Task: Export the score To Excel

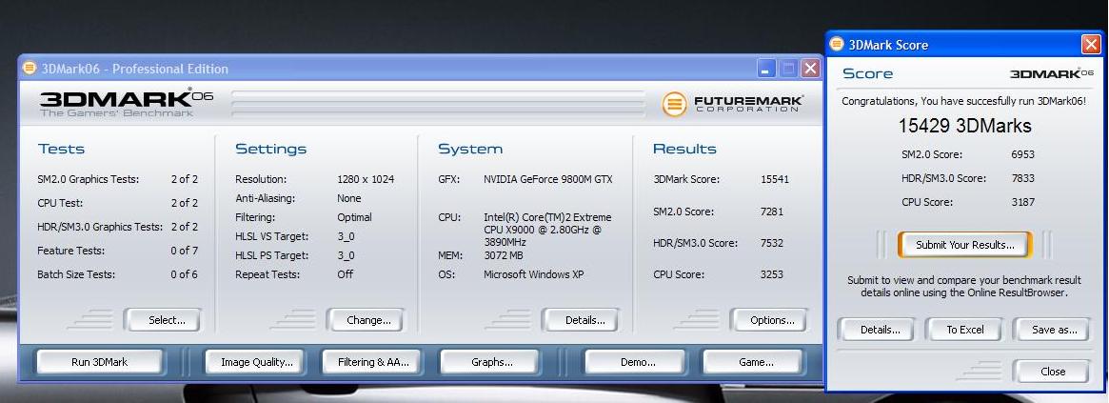Action: click(x=964, y=330)
